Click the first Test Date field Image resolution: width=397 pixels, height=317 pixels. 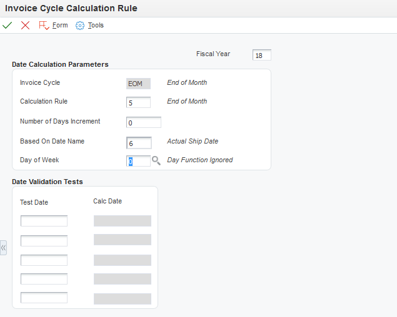tap(44, 221)
